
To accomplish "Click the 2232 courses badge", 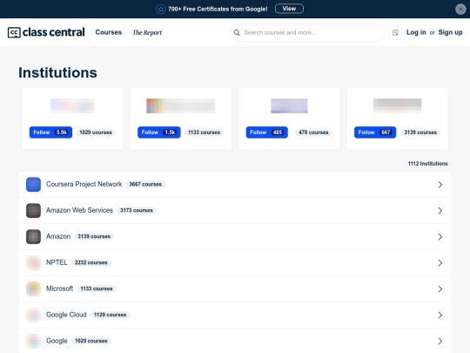I will 91,262.
